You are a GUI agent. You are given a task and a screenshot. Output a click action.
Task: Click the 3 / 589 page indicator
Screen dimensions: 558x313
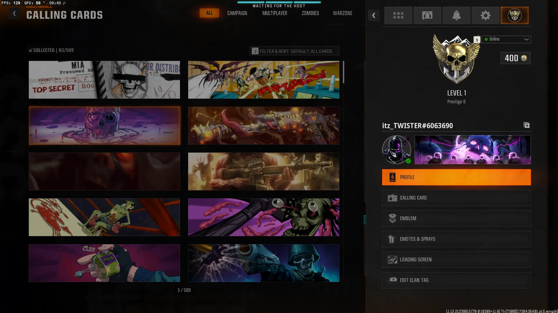[184, 290]
